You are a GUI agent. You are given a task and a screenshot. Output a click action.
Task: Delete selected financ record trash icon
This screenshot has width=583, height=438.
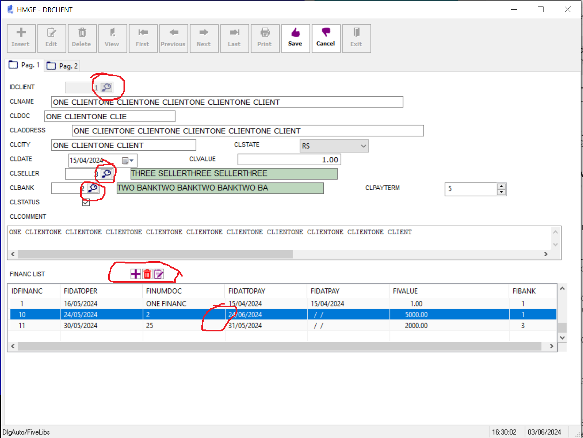[x=147, y=274]
